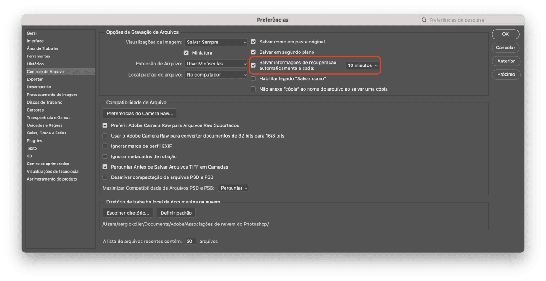Screen dimensions: 546x281
Task: Open Preferências do Camera Raw
Action: (x=140, y=113)
